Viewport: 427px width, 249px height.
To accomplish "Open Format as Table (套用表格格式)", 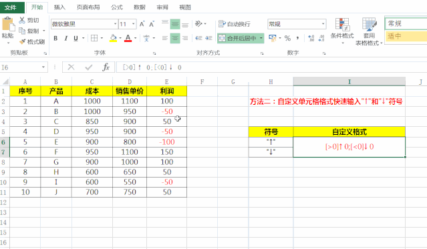I will [x=369, y=31].
